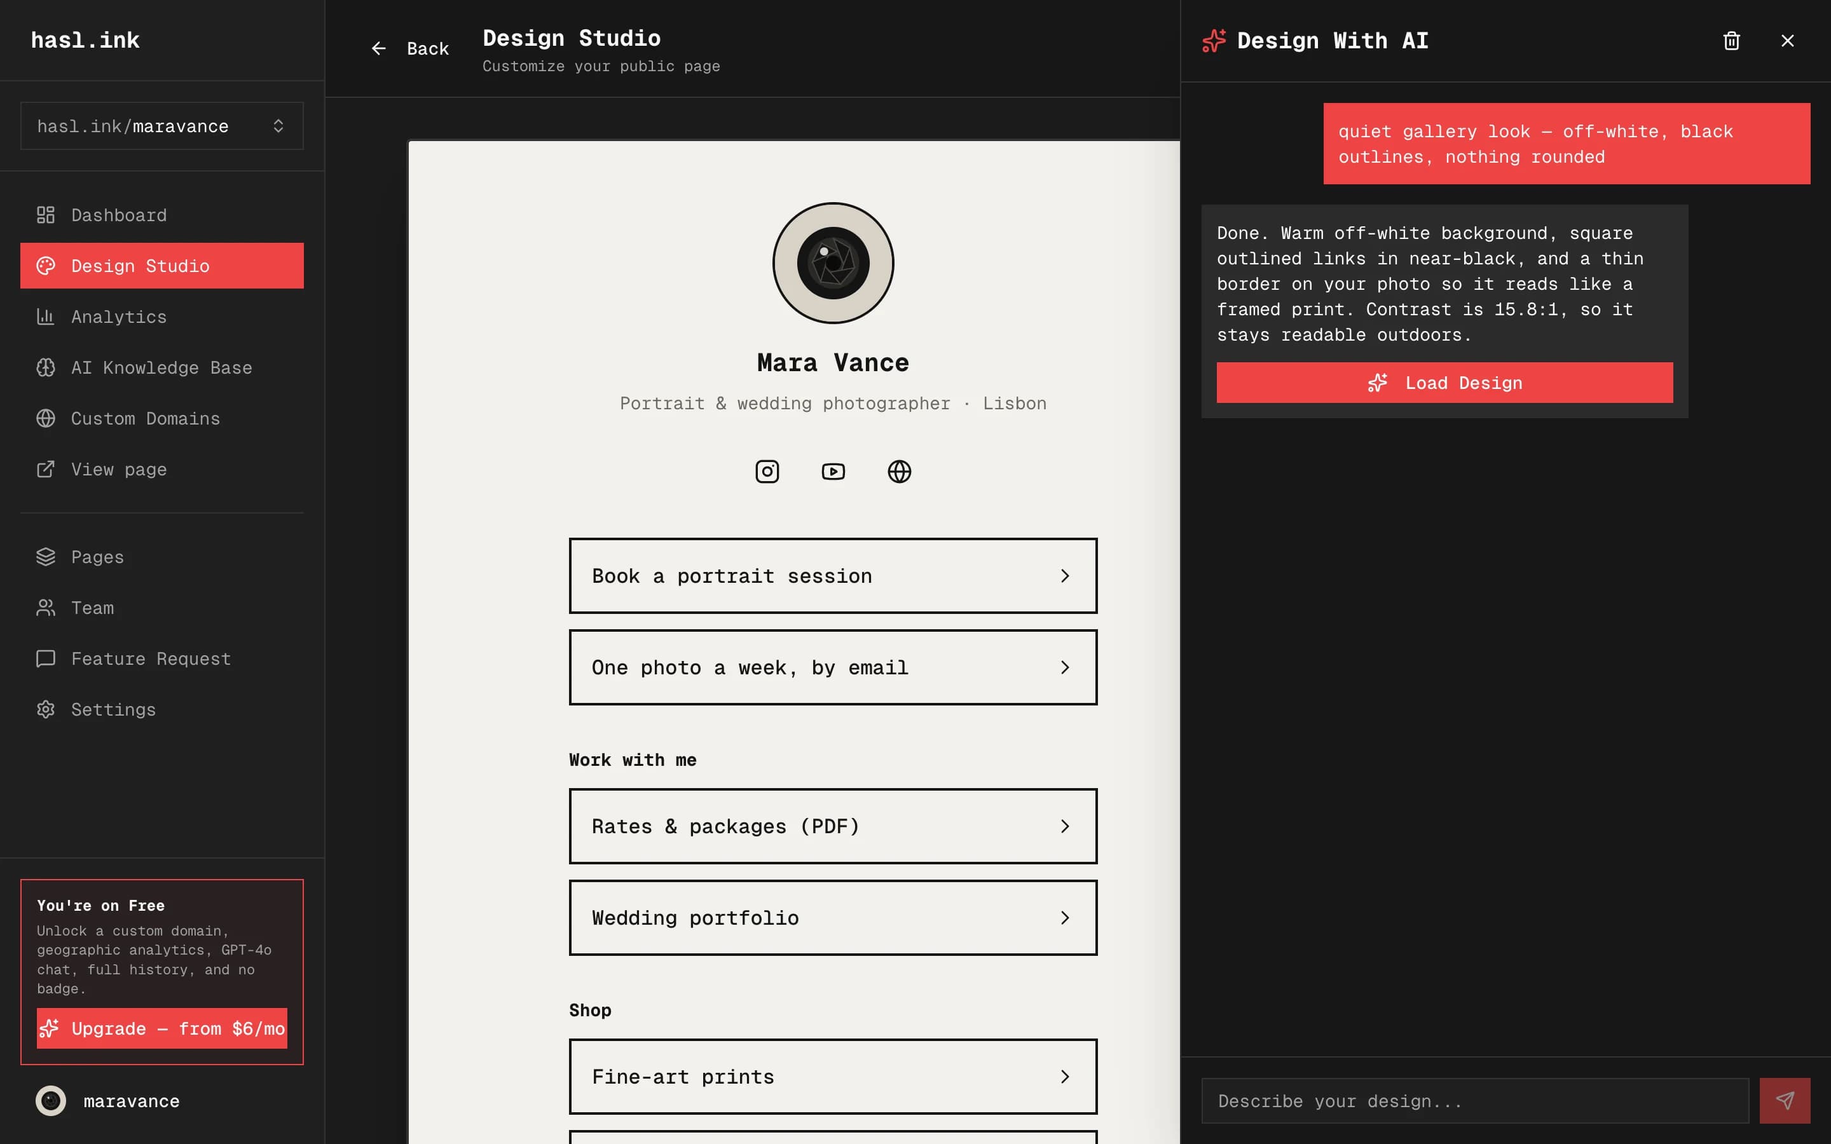Viewport: 1831px width, 1144px height.
Task: Click the Instagram icon on preview page
Action: pos(767,472)
